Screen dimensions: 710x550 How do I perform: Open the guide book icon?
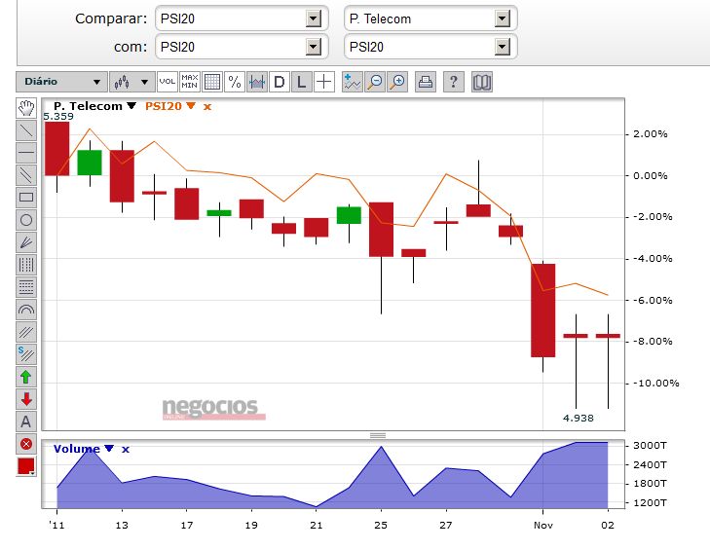point(482,82)
